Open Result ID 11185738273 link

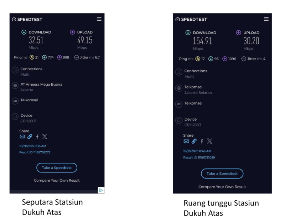click(35, 152)
